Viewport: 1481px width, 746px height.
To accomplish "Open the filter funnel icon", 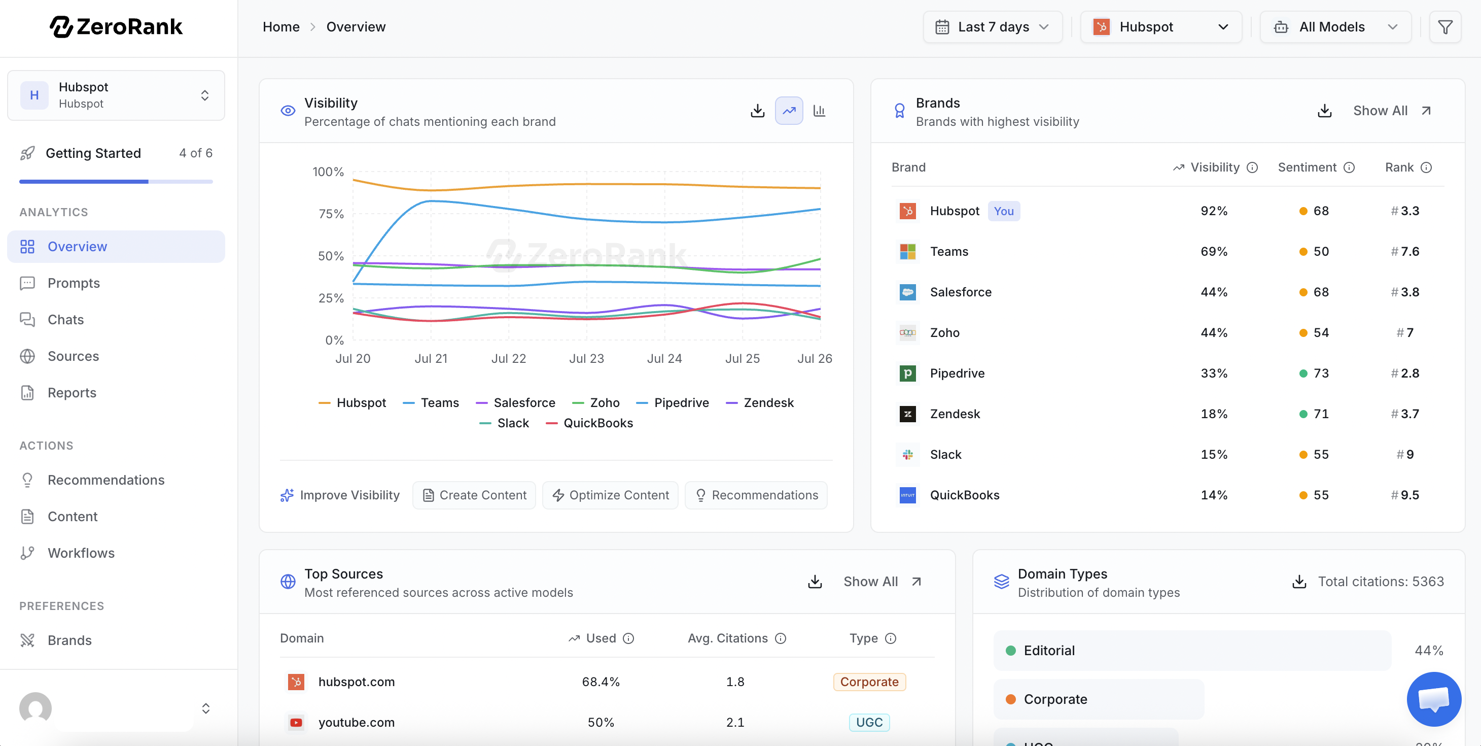I will [x=1445, y=27].
